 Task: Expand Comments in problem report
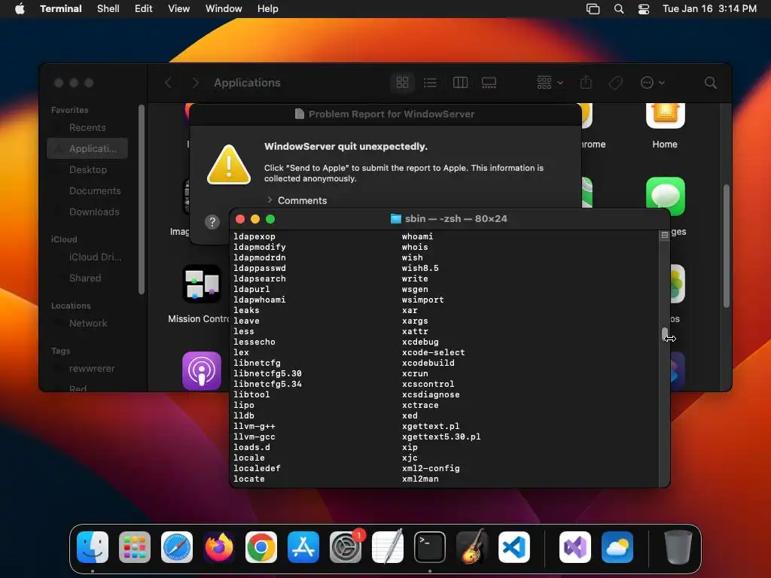(x=270, y=200)
